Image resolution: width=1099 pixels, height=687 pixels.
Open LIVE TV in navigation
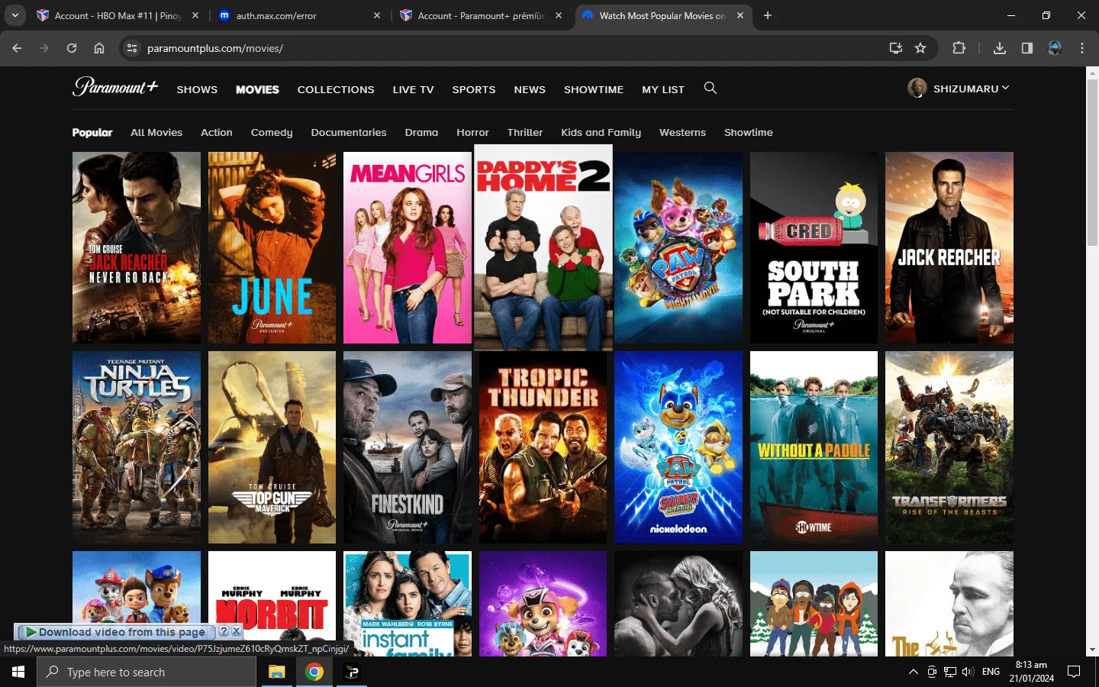413,89
